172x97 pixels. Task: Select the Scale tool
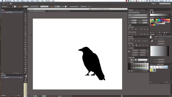coord(26,40)
